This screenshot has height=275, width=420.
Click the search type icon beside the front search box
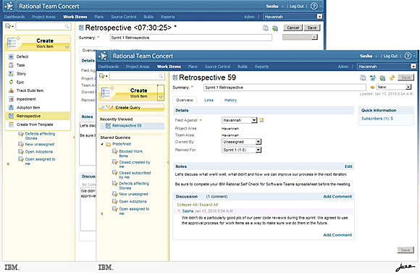pos(102,76)
